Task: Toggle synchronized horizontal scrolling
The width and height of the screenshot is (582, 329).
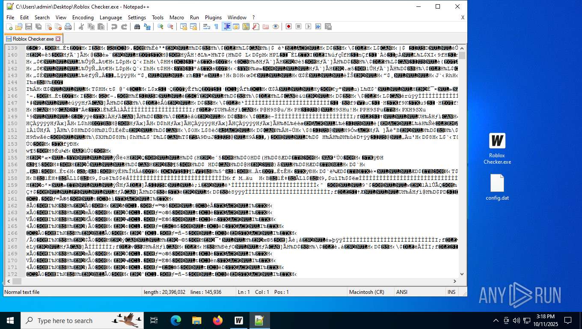Action: pos(193,27)
